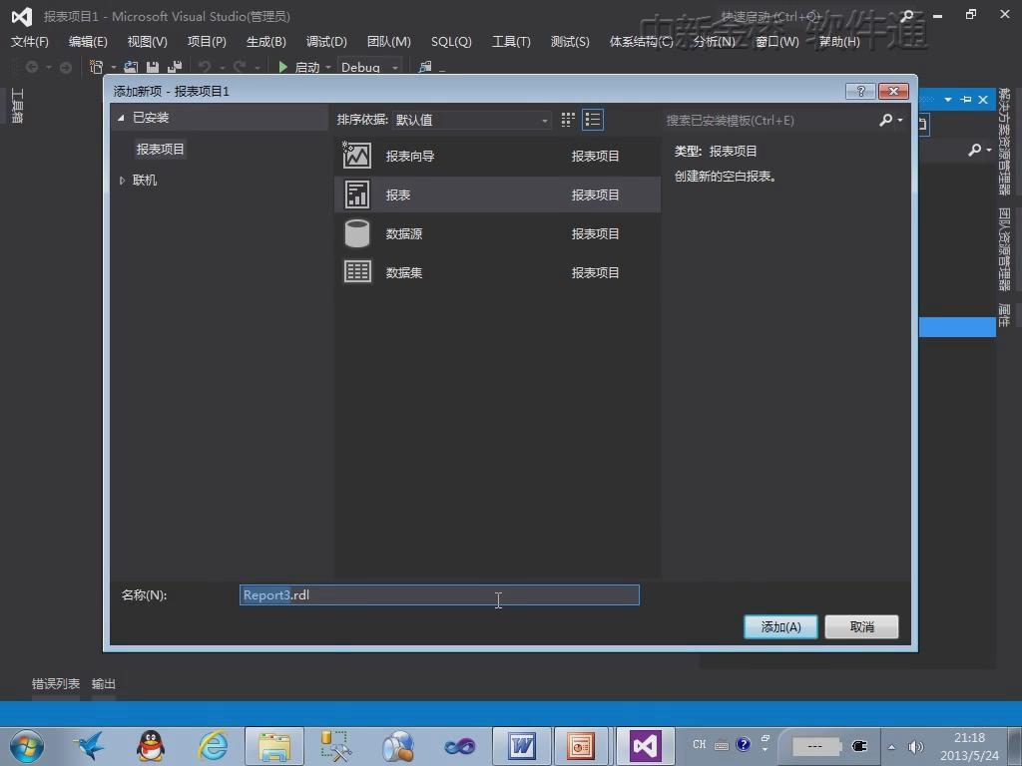Choose the 数据集 grid icon
The width and height of the screenshot is (1022, 766).
pos(357,271)
